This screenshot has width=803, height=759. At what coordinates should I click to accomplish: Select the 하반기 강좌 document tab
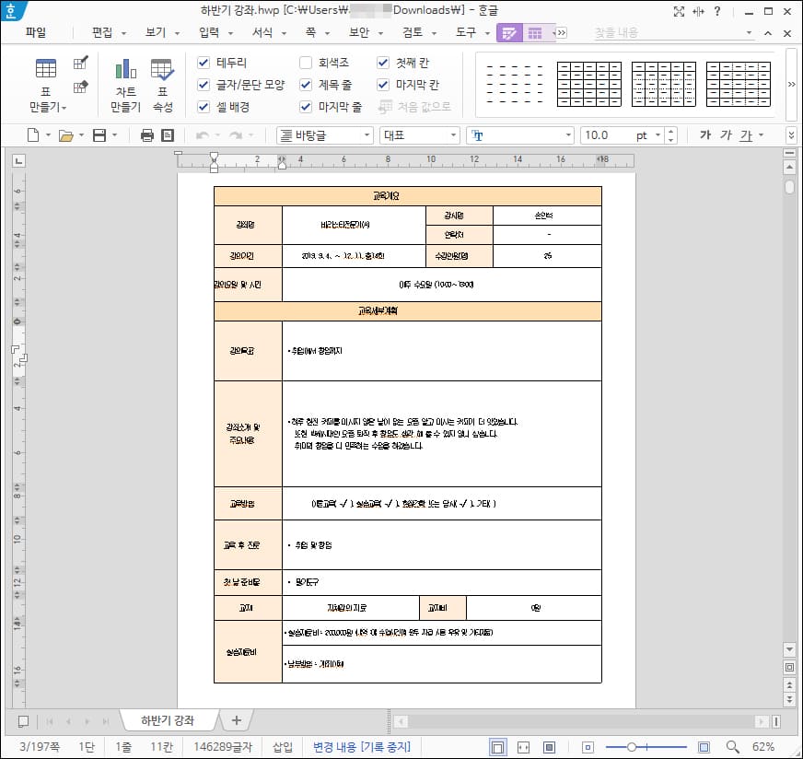pyautogui.click(x=168, y=720)
